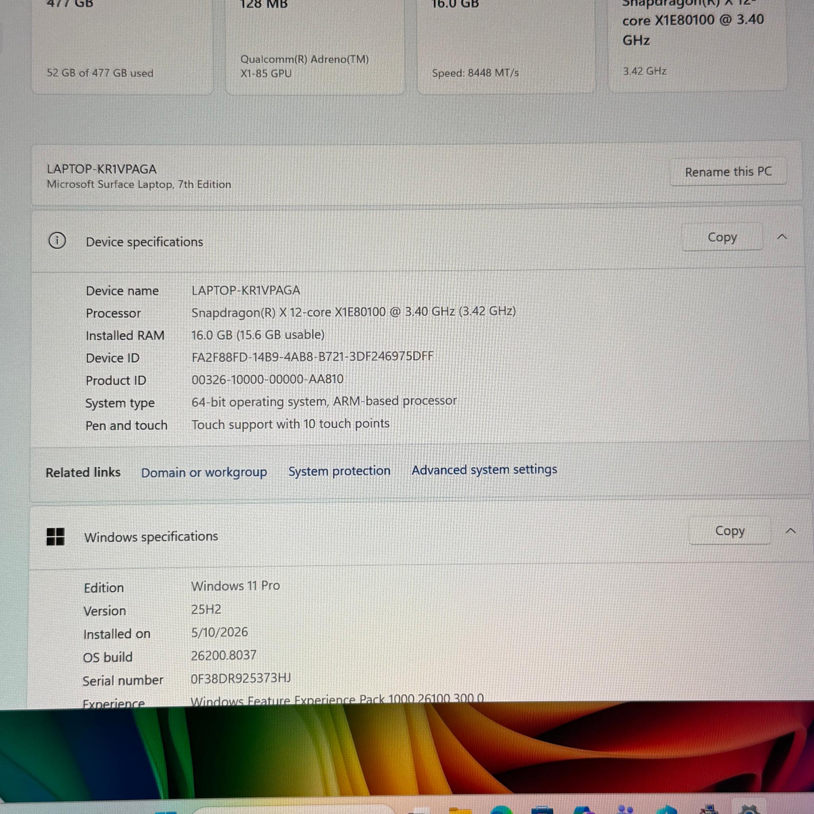The width and height of the screenshot is (814, 814).
Task: Click the Rename this PC button
Action: [728, 171]
